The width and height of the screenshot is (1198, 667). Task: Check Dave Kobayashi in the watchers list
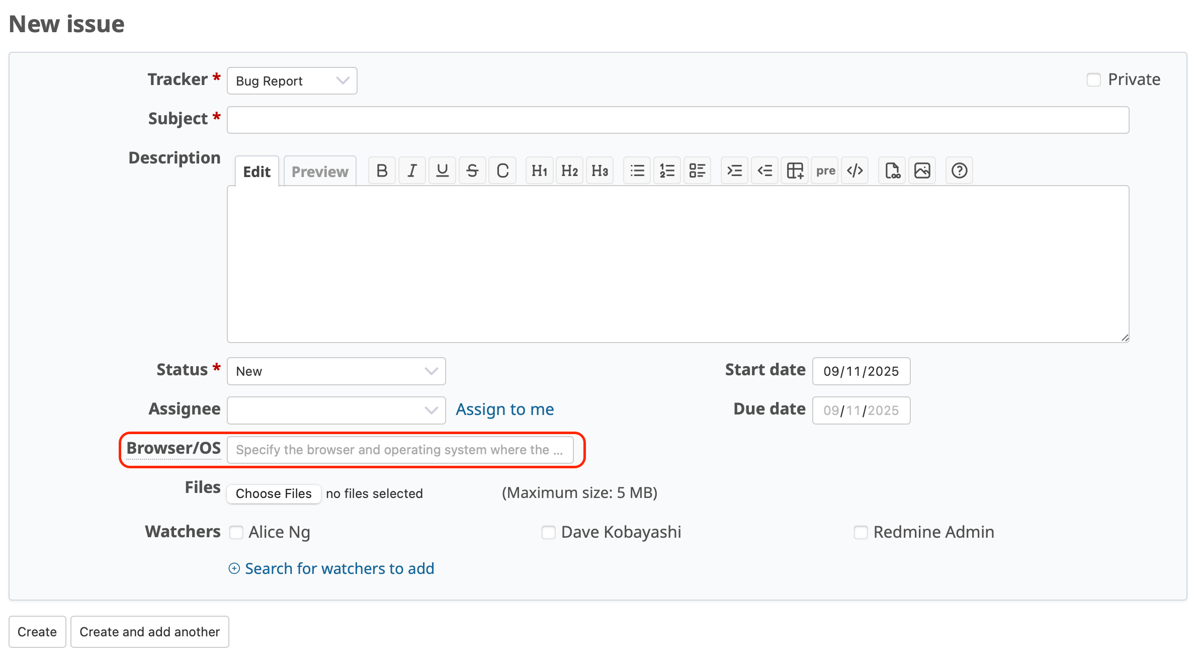pyautogui.click(x=548, y=532)
